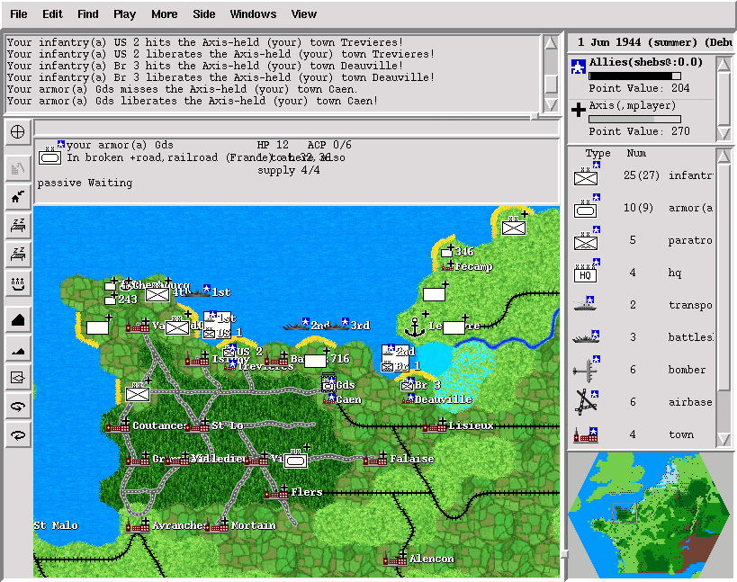Viewport: 737px width, 582px height.
Task: Click the Lisieux town on the map
Action: [x=435, y=425]
